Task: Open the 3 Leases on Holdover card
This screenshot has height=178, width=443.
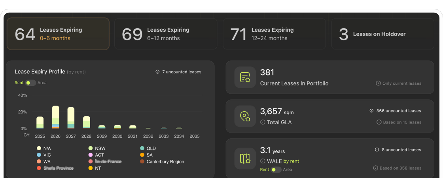Action: click(x=382, y=34)
